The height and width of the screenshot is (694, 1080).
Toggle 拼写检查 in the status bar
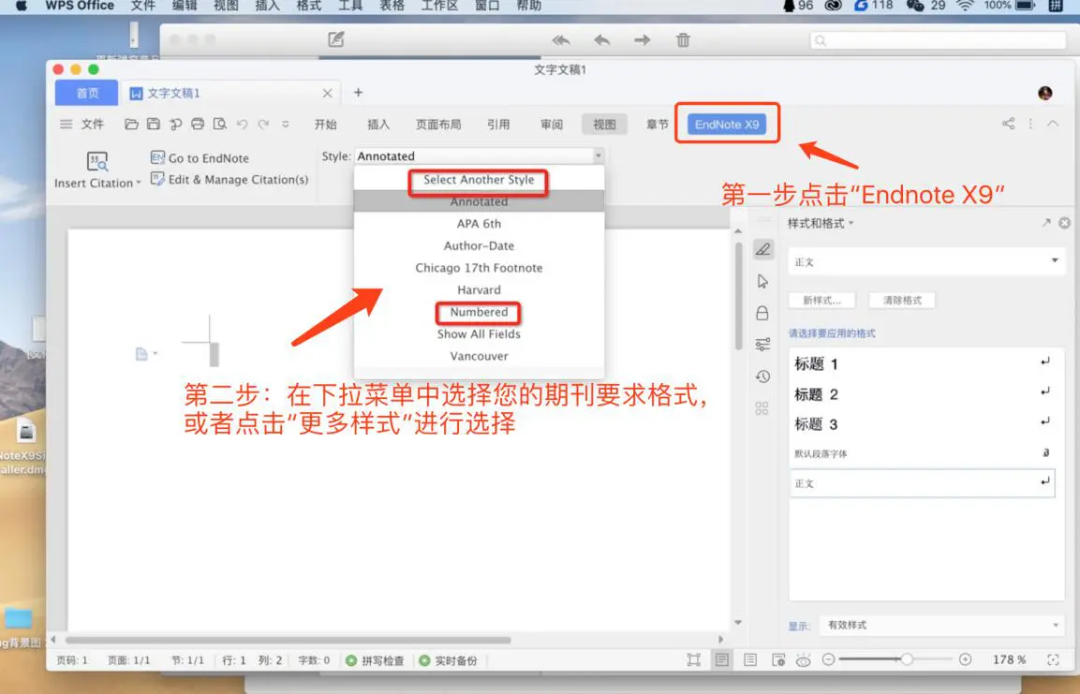(x=375, y=660)
